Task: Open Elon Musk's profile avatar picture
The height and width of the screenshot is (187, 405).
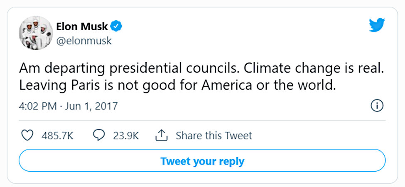Action: click(x=36, y=33)
